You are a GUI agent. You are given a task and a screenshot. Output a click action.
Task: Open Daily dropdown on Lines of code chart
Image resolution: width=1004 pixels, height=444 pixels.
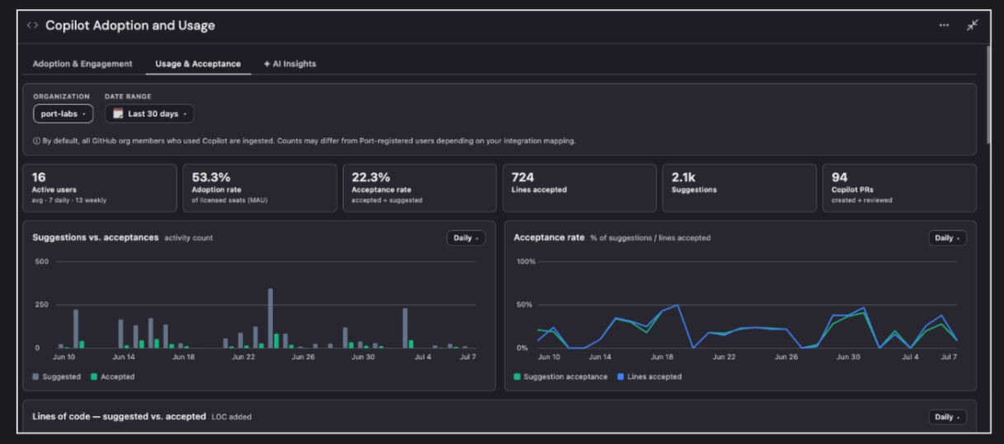pos(947,417)
